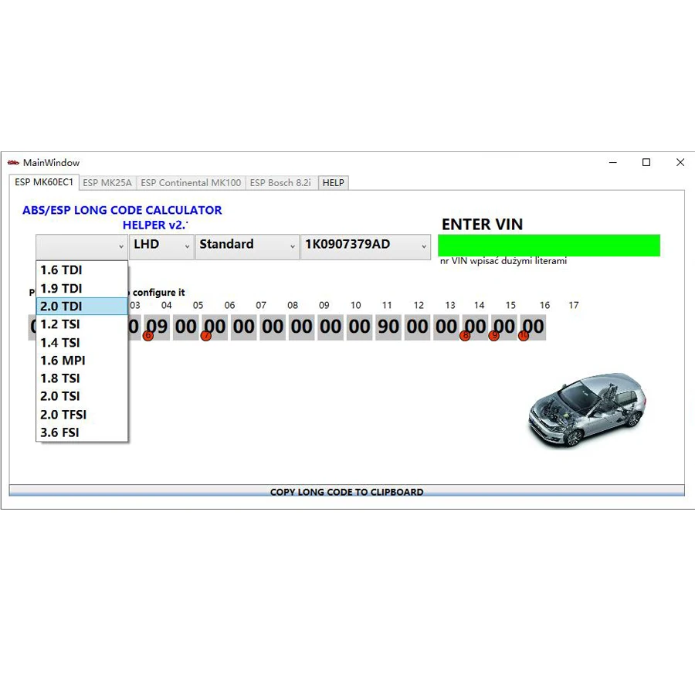Choose 1.9 TDI from the engine list

pyautogui.click(x=82, y=289)
